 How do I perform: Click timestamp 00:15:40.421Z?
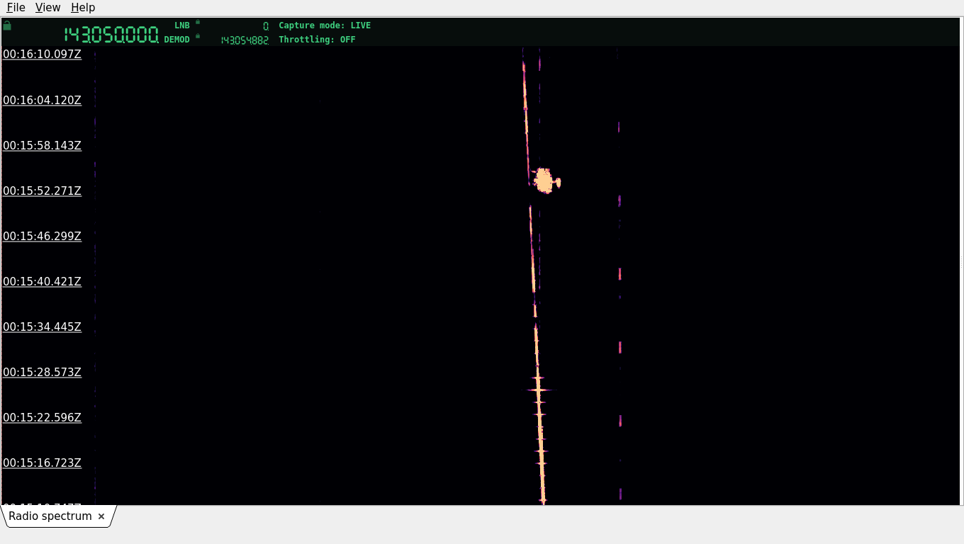pos(42,282)
